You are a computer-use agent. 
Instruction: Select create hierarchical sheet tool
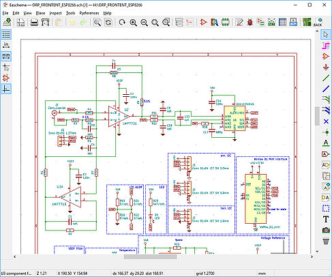coord(326,176)
